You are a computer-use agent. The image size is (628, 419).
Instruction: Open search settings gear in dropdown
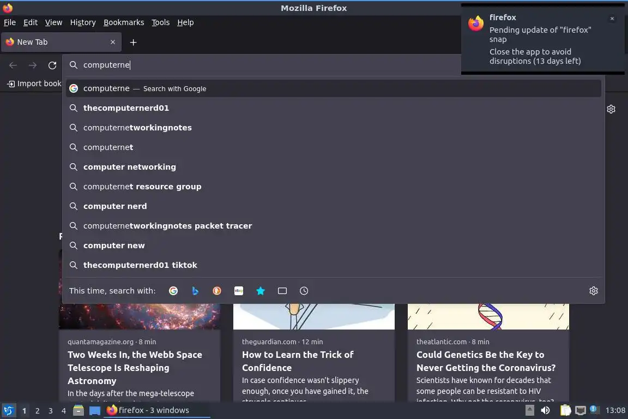(x=594, y=291)
